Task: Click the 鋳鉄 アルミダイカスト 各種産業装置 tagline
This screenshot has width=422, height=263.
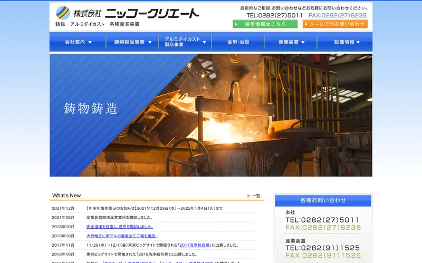Action: pos(98,24)
